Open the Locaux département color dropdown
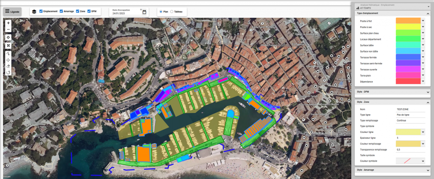This screenshot has width=434, height=179. (x=423, y=39)
